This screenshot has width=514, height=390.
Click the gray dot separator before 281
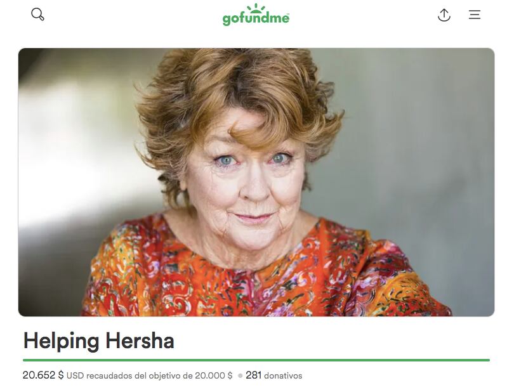[241, 375]
